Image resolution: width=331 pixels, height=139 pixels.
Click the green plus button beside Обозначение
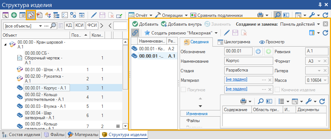pyautogui.click(x=268, y=51)
